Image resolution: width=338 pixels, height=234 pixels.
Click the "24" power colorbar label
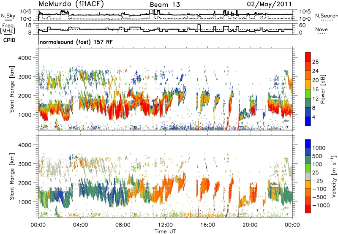point(315,71)
